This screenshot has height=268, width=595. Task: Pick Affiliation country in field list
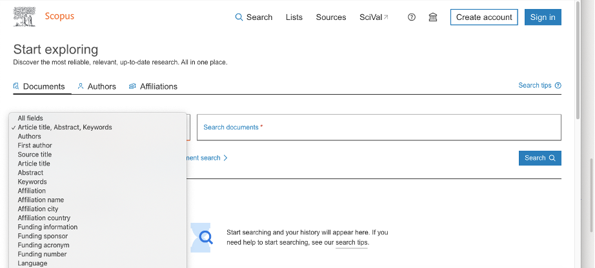click(x=44, y=218)
